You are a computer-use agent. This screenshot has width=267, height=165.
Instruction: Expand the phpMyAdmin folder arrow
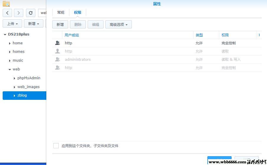(14, 78)
